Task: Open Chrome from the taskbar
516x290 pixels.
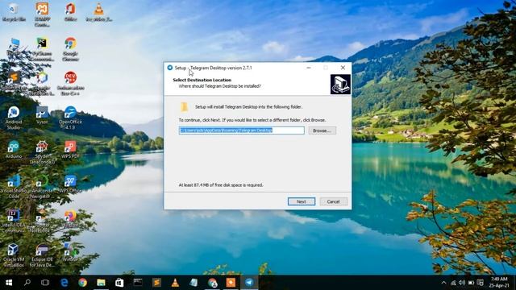Action: [82, 283]
